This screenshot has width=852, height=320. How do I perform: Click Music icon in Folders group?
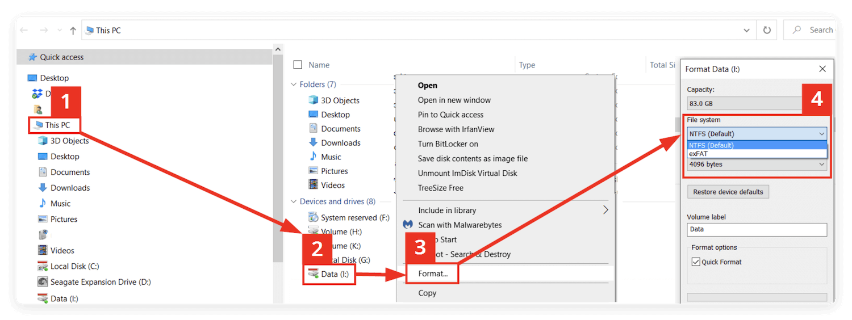313,157
